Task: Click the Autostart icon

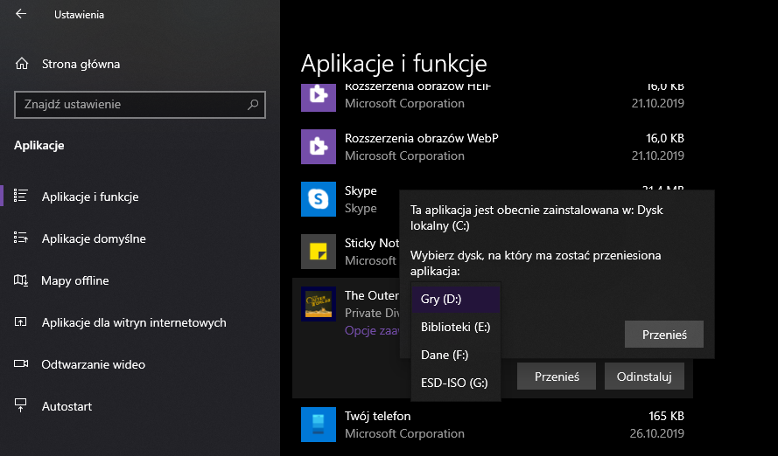Action: pyautogui.click(x=20, y=405)
